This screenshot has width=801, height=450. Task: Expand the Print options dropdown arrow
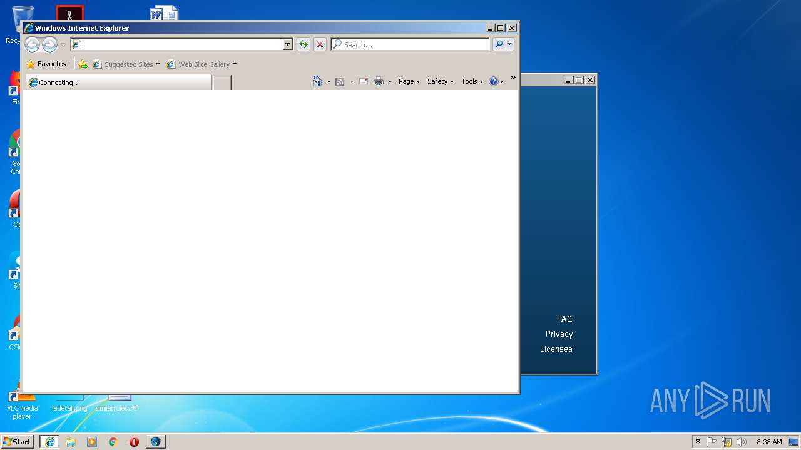(x=390, y=81)
